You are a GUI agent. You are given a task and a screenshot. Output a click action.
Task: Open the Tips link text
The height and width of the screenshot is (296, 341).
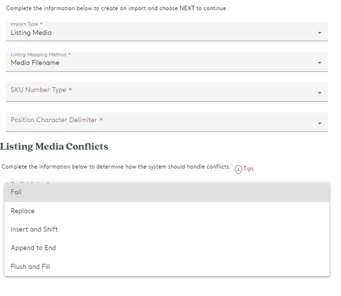pos(249,169)
